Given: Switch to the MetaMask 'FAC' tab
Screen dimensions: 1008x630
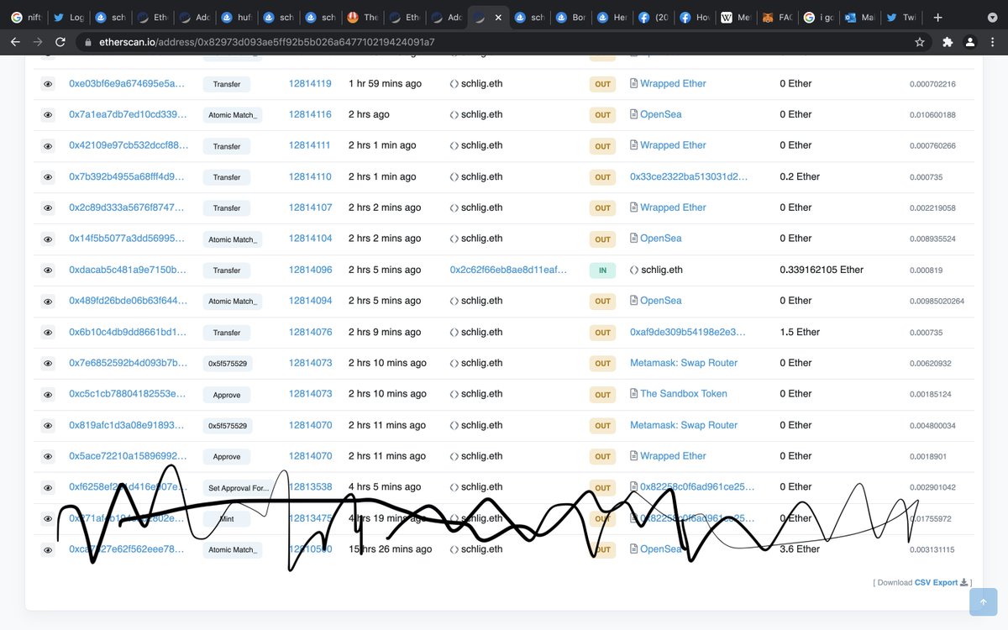Looking at the screenshot, I should click(x=780, y=17).
